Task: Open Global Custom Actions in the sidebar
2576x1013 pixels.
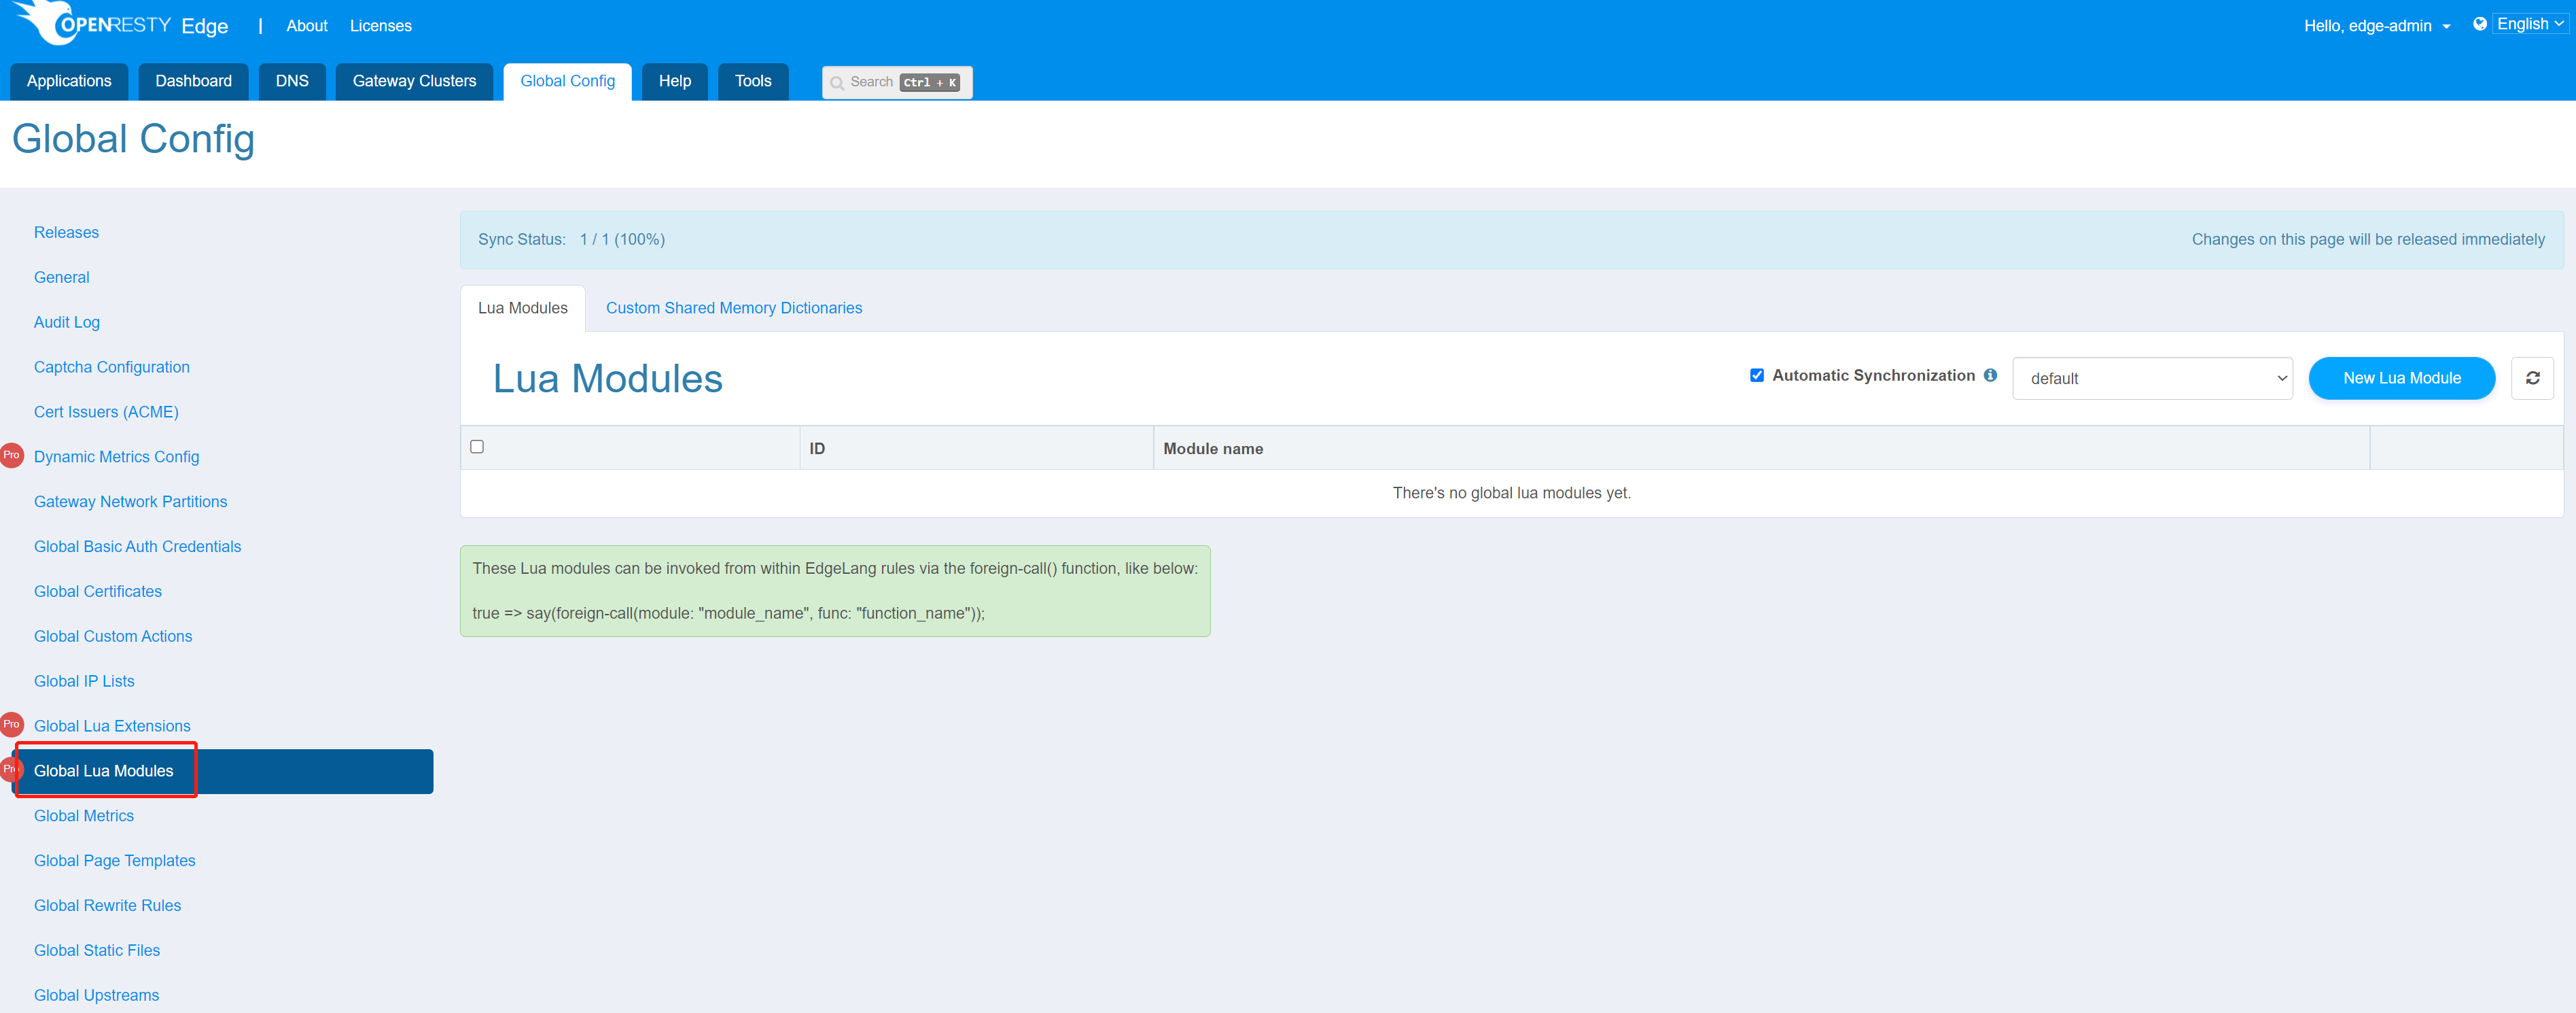Action: tap(112, 636)
